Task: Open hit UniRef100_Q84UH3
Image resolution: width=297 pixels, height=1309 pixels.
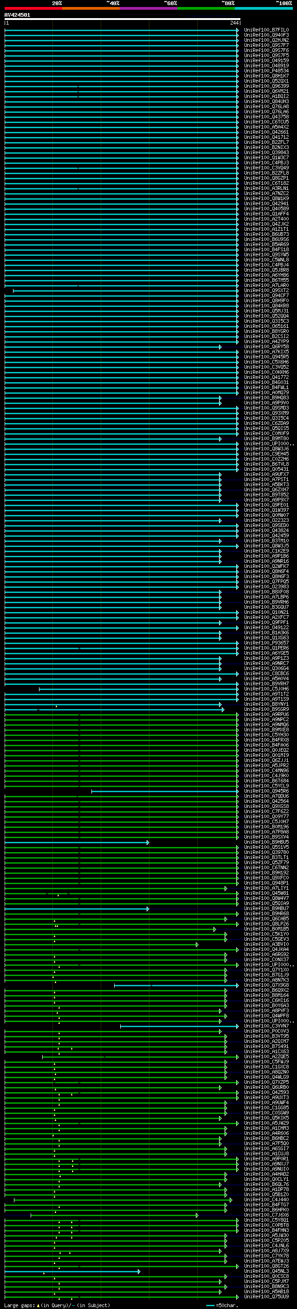Action: click(x=266, y=101)
